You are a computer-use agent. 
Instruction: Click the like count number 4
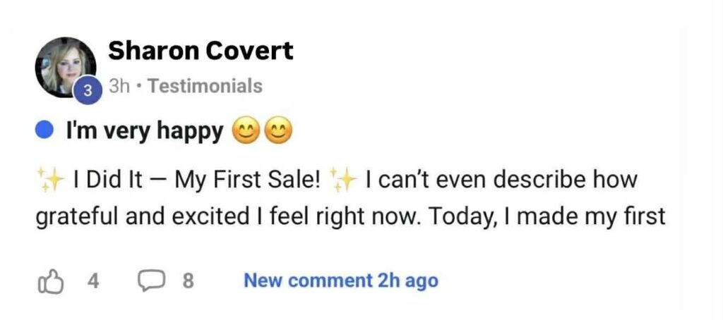coord(92,281)
